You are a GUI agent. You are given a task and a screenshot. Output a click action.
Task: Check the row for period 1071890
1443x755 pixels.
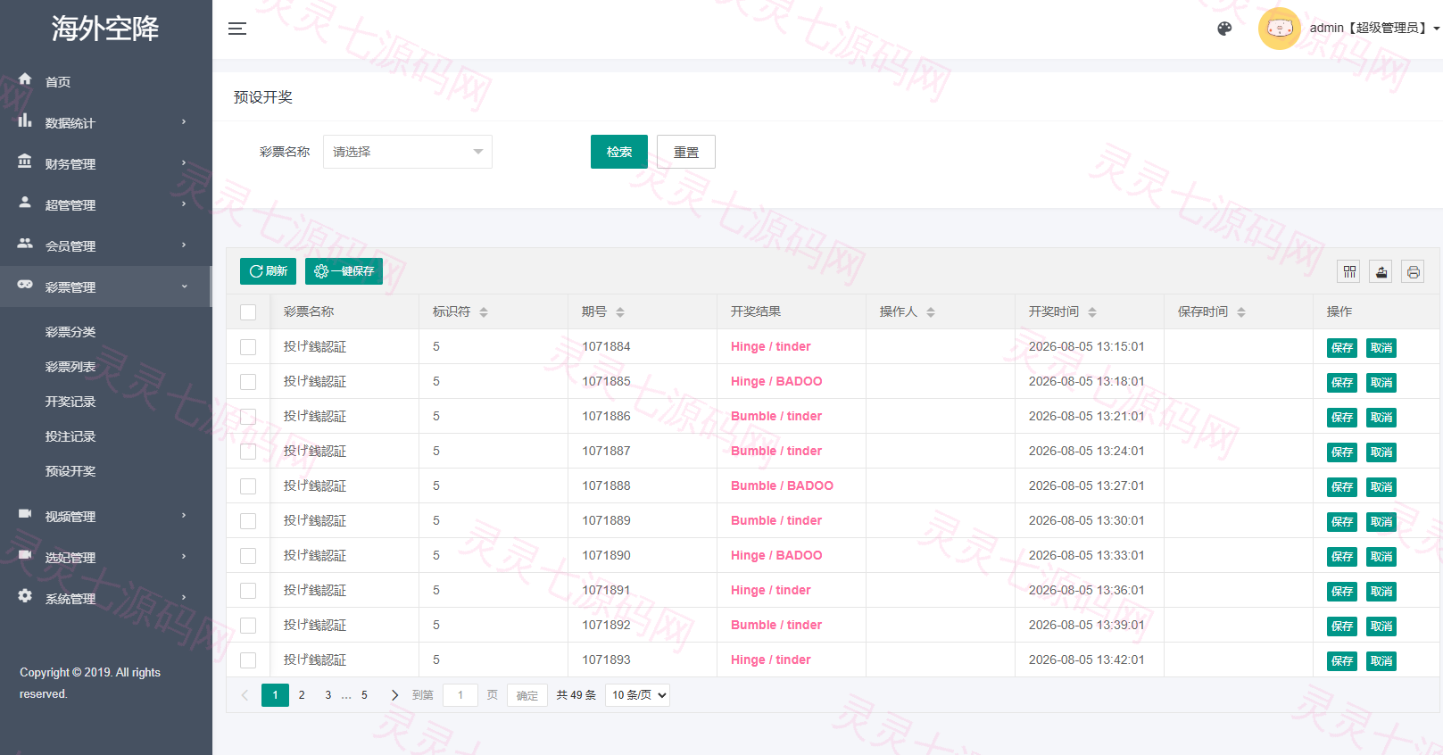pyautogui.click(x=248, y=556)
